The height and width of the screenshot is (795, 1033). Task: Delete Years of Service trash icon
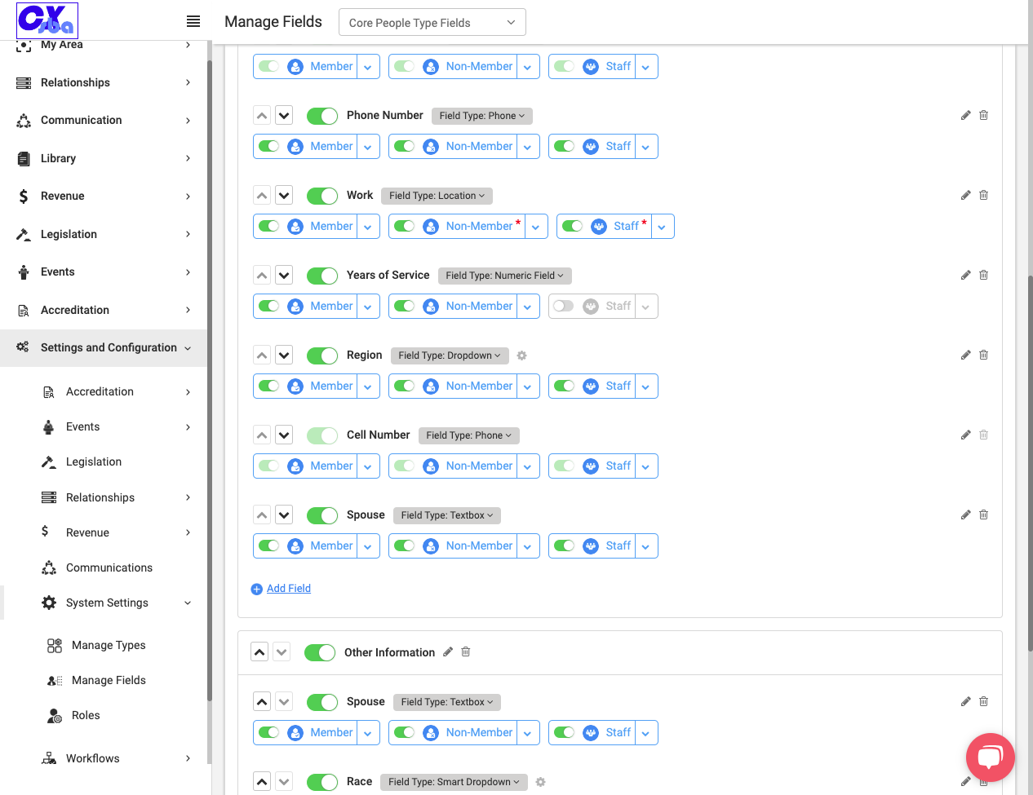coord(983,275)
